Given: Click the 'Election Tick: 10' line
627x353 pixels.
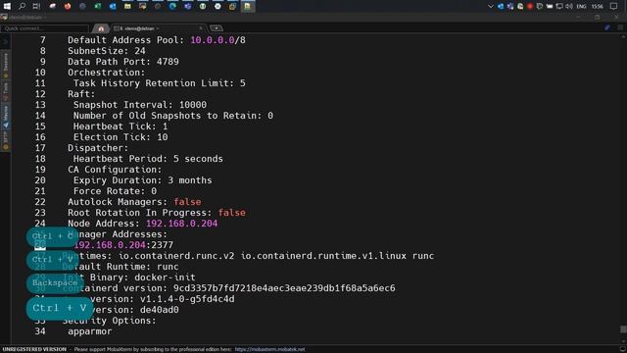Looking at the screenshot, I should pos(121,137).
